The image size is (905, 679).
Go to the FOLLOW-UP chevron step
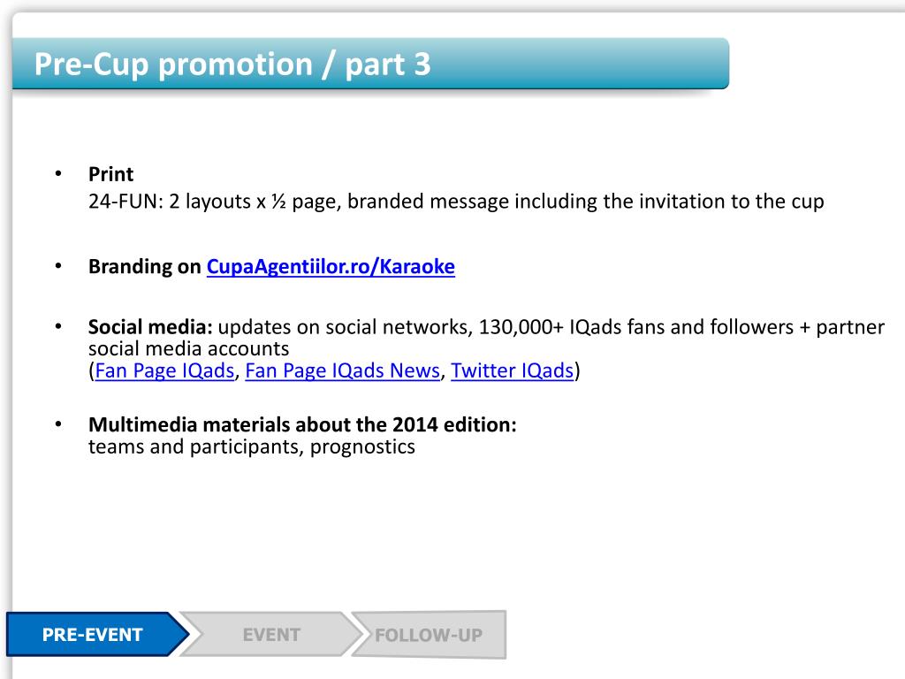click(x=429, y=635)
